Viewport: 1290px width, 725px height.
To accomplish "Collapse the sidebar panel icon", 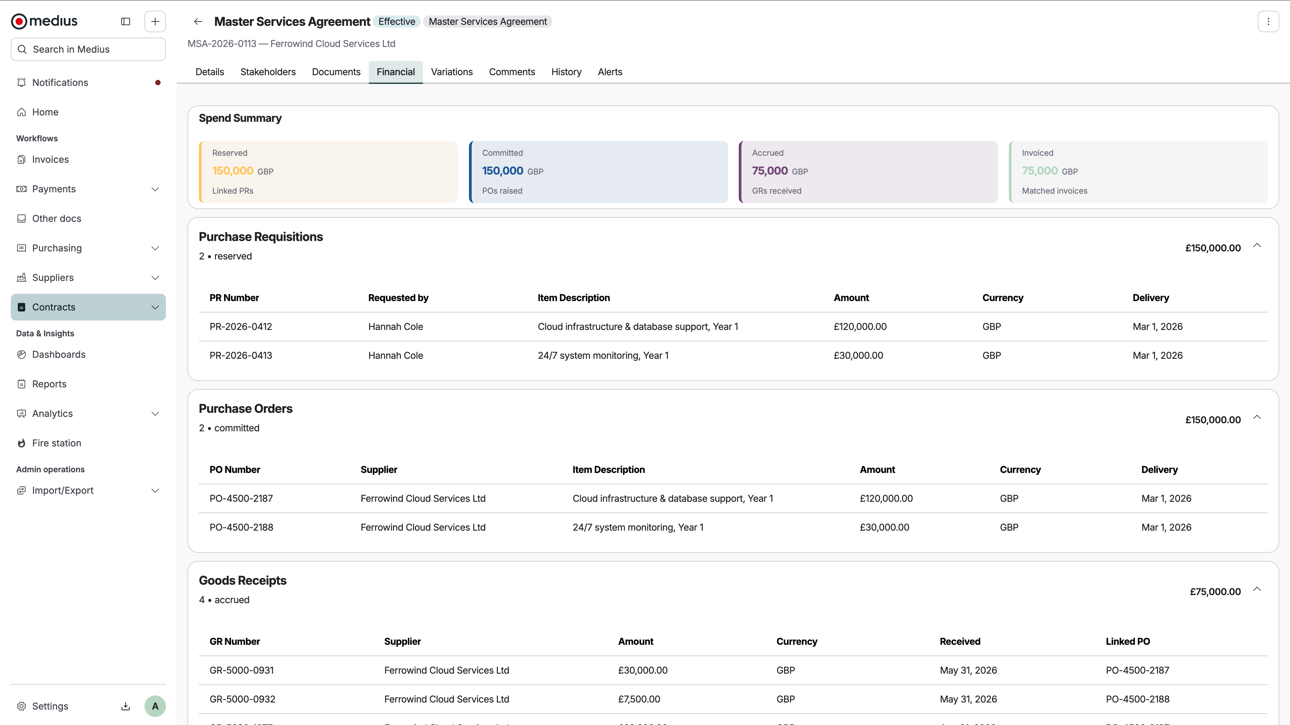I will (x=126, y=21).
